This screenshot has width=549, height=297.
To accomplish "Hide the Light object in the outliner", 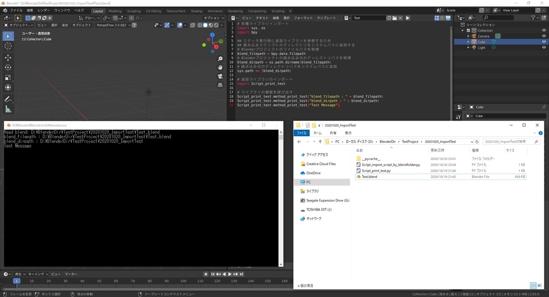I will click(x=544, y=47).
